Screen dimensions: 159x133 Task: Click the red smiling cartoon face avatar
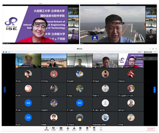pos(54,74)
